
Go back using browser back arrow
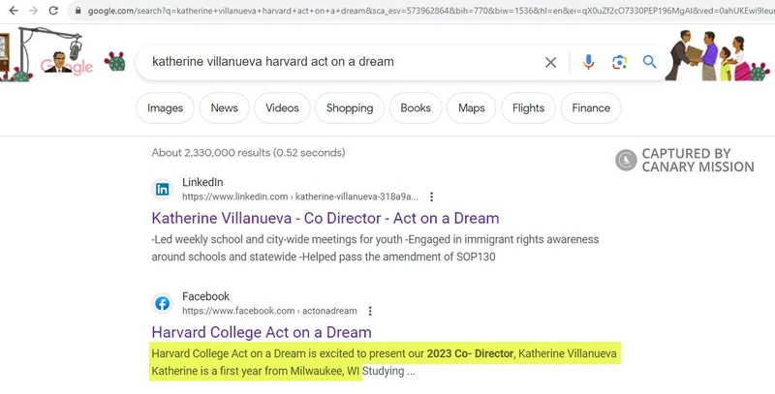(x=14, y=11)
